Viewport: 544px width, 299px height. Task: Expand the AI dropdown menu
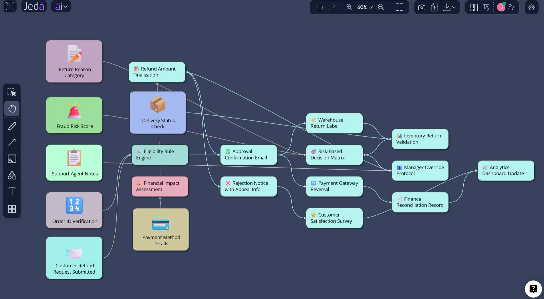(x=61, y=6)
